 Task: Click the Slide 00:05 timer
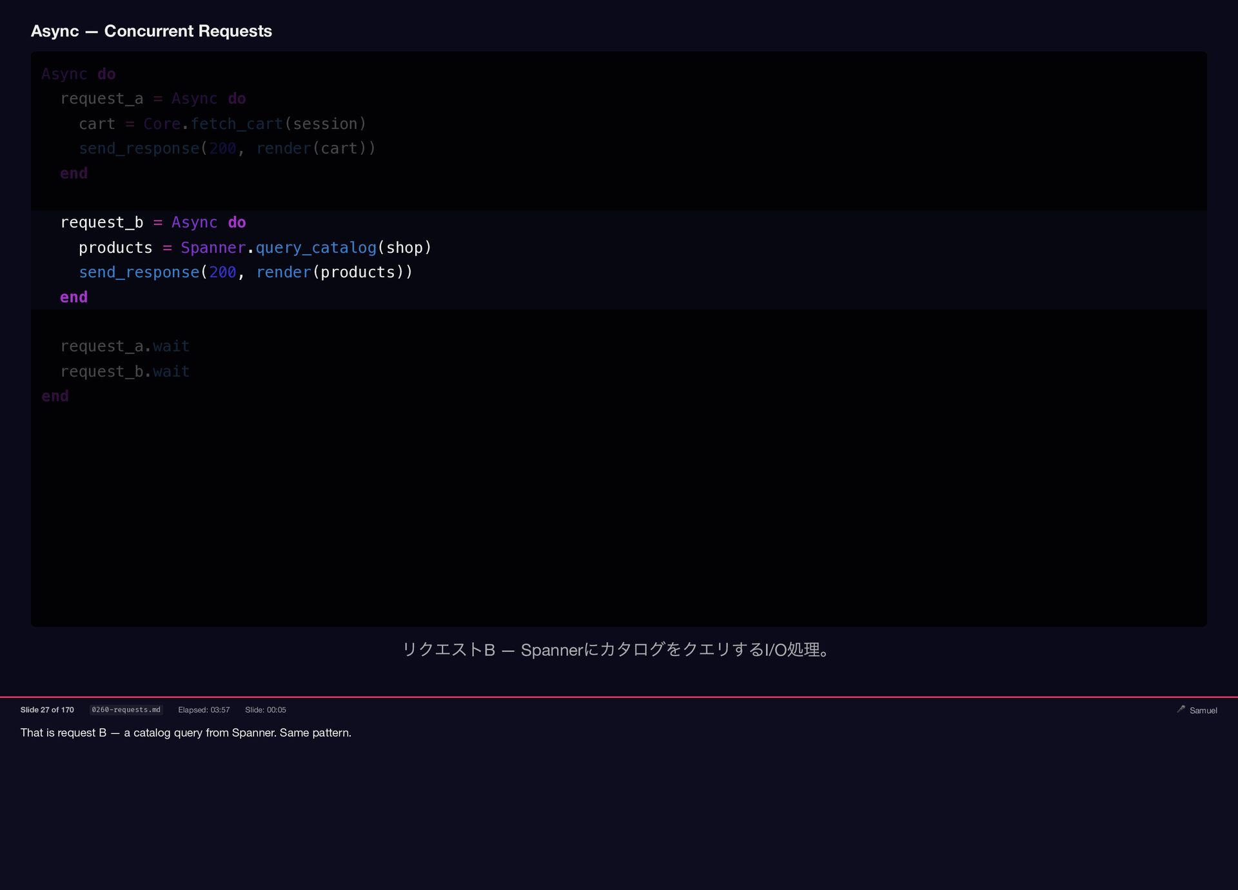(265, 709)
